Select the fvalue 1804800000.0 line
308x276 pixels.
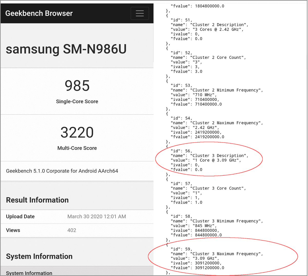197,6
